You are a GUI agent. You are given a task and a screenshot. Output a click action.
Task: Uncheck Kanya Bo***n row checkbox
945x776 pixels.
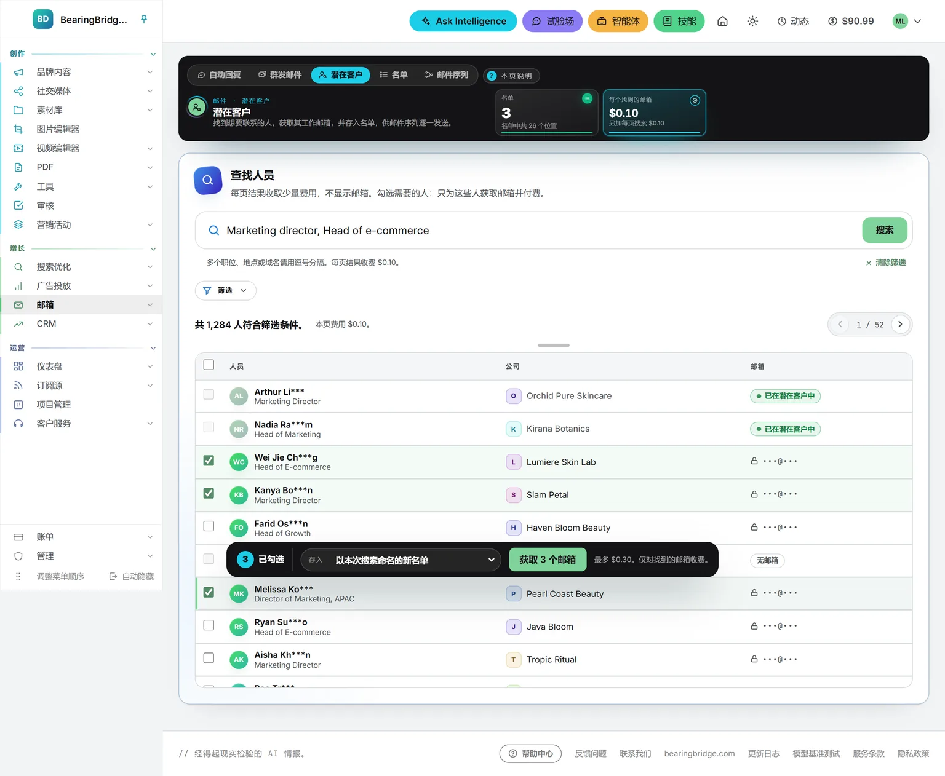(x=209, y=493)
